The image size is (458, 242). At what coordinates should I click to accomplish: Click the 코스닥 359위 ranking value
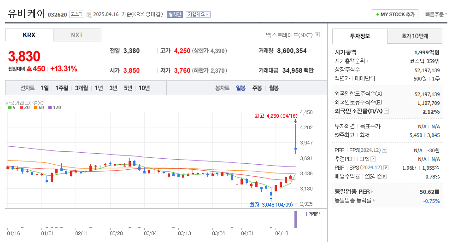coord(425,61)
